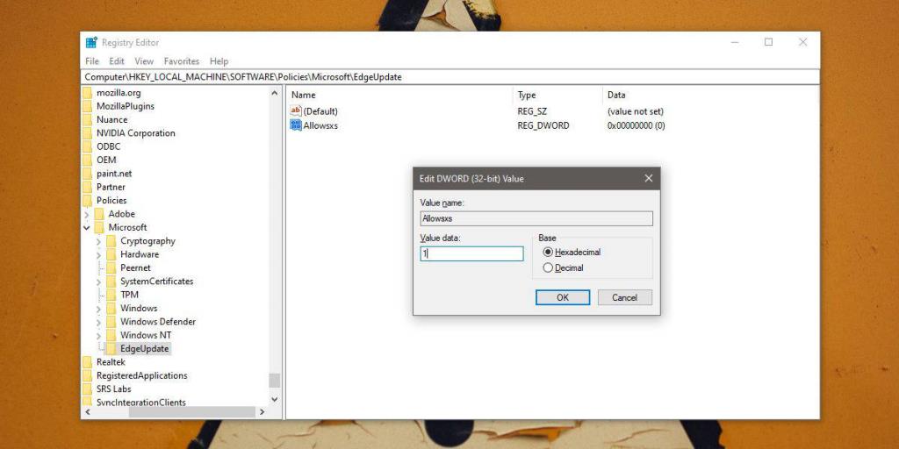Click the (Default) string value icon
Screen dimensions: 899x449
tap(296, 111)
